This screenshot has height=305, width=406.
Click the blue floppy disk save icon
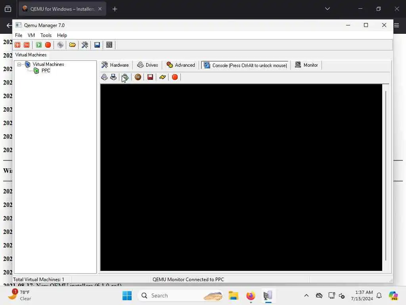[x=97, y=45]
